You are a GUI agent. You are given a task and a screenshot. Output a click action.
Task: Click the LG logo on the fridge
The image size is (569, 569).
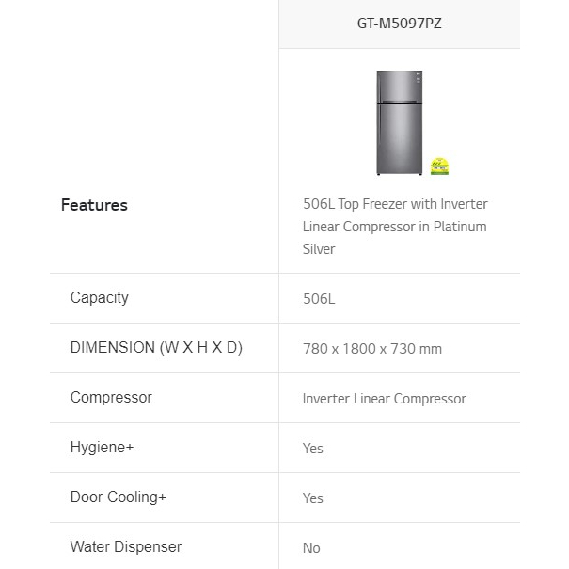click(419, 76)
